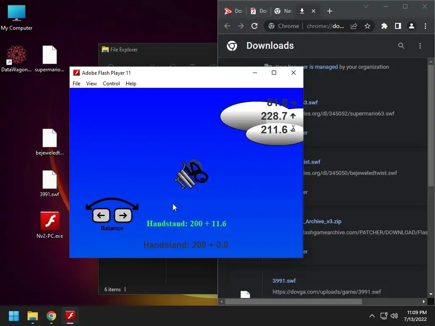
Task: Show hidden system tray icons
Action: tap(372, 316)
